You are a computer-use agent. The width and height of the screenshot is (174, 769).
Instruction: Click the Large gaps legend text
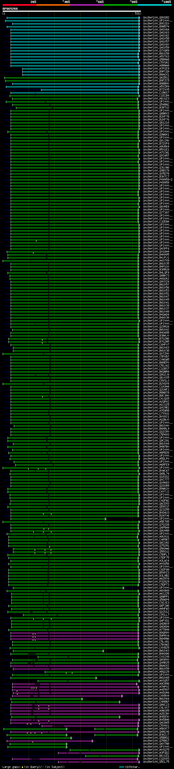33,767
